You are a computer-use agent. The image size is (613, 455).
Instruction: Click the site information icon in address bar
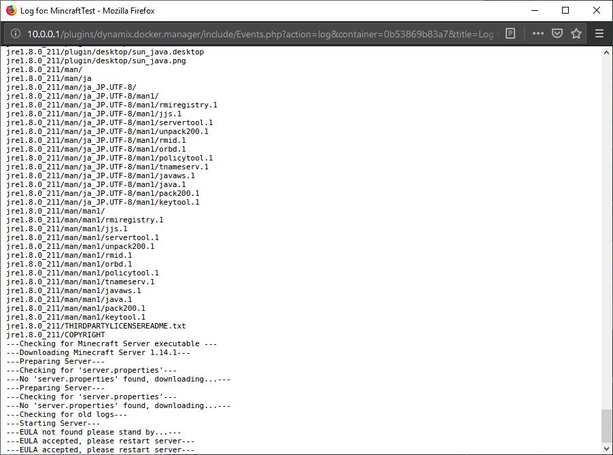[15, 33]
